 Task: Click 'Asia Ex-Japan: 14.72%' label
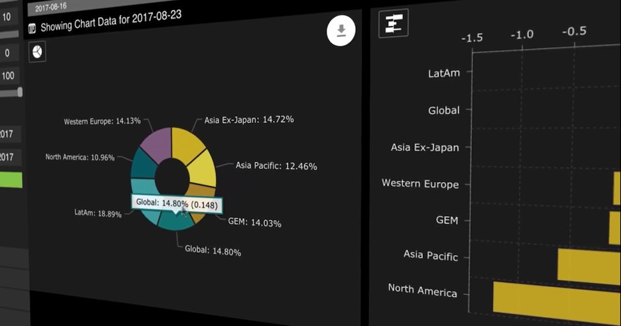(249, 120)
